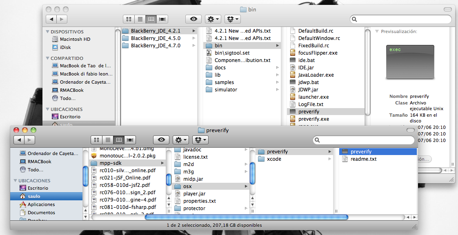Image resolution: width=458 pixels, height=235 pixels.
Task: Open Dropbox menu in preverify window
Action: (x=200, y=140)
